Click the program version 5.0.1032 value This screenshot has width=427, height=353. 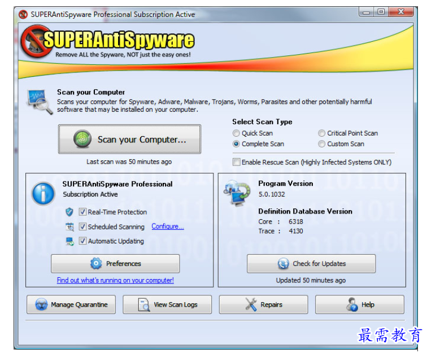272,194
